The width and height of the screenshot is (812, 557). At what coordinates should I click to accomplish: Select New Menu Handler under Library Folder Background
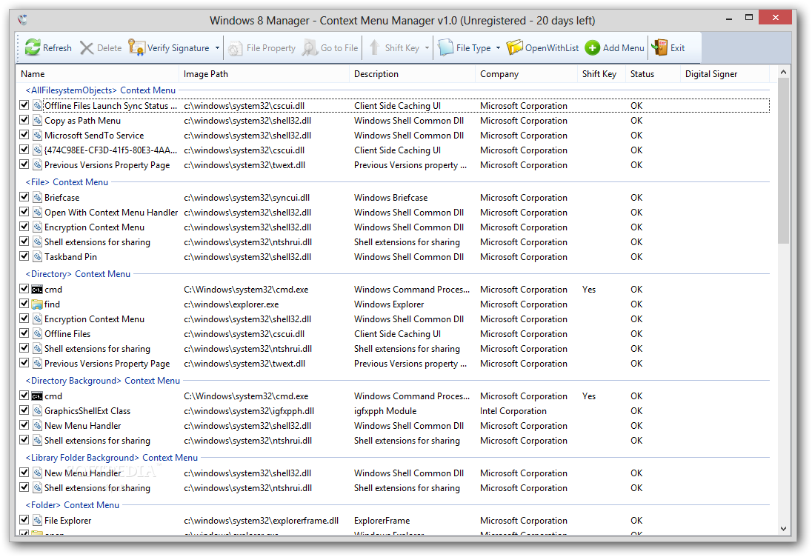pos(393,473)
